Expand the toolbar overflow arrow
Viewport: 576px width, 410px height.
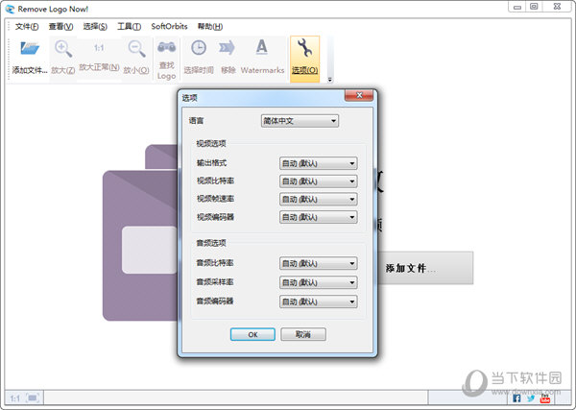(330, 80)
